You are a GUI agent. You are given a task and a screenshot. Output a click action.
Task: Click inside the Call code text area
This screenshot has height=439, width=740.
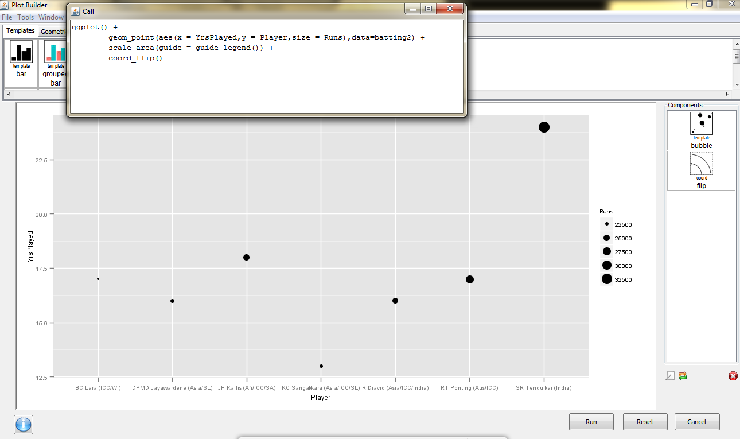[266, 80]
